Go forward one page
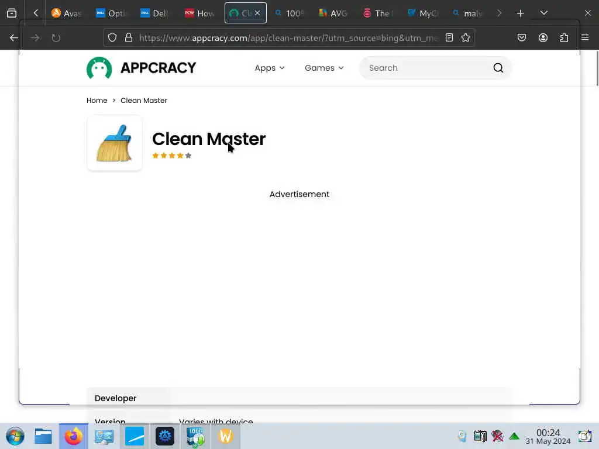The image size is (599, 449). pyautogui.click(x=35, y=37)
